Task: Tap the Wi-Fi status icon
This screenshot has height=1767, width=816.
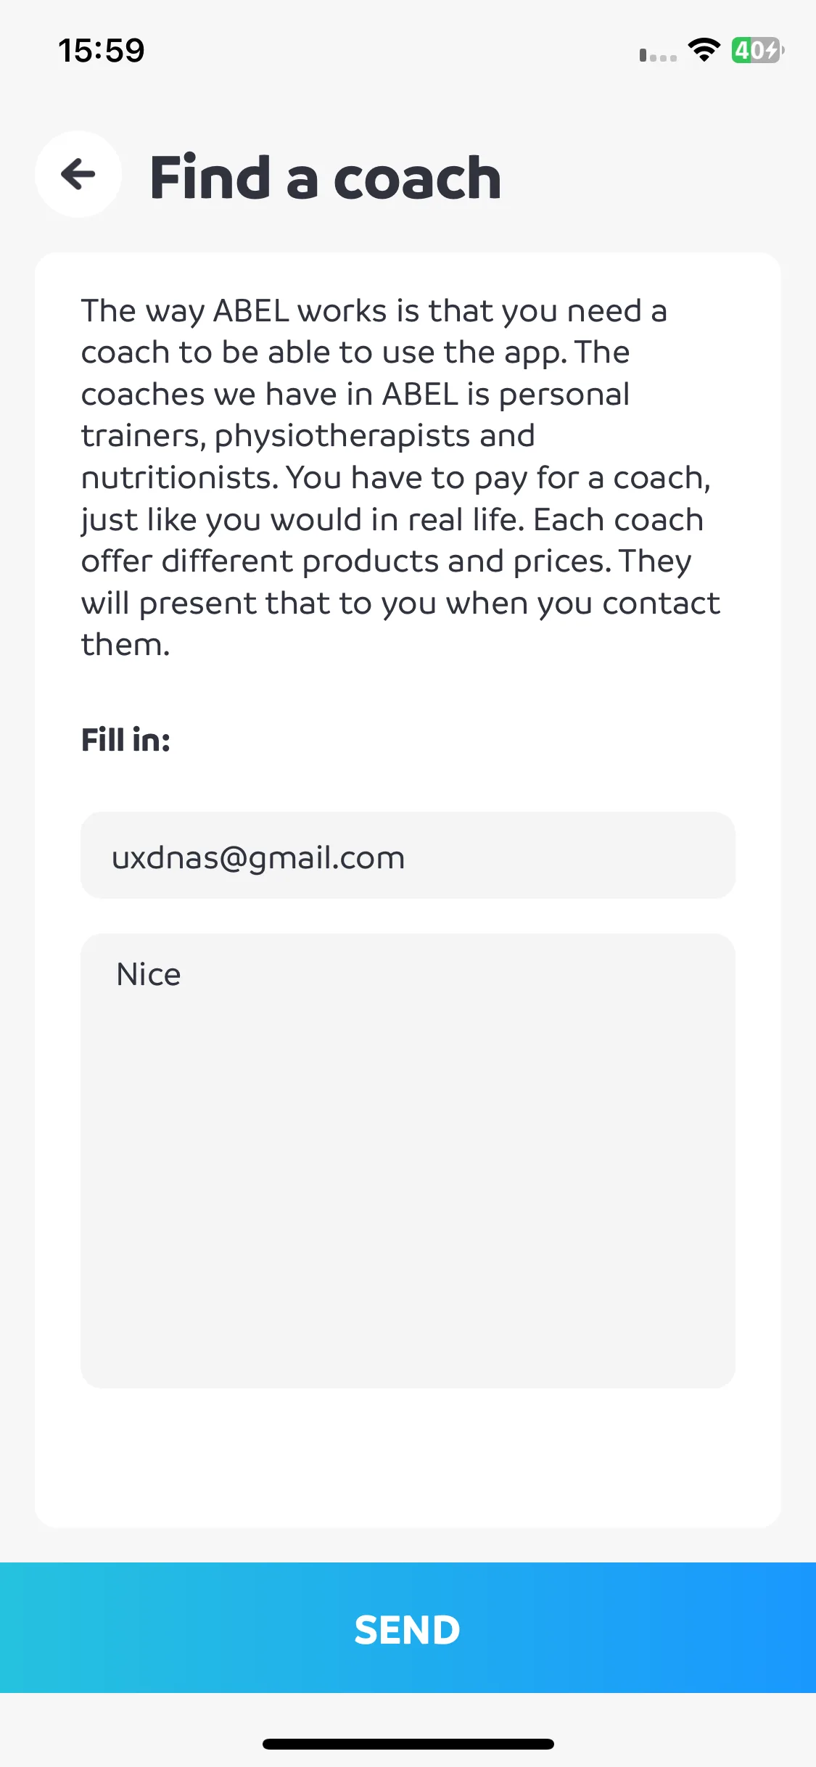Action: point(704,50)
